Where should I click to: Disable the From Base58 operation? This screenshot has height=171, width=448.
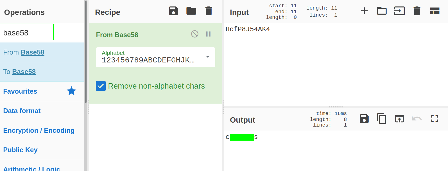[x=195, y=34]
